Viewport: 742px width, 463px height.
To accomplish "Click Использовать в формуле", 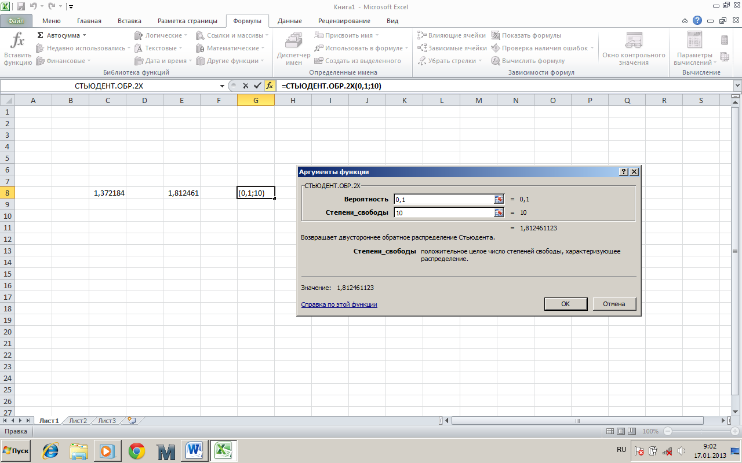I will 361,48.
